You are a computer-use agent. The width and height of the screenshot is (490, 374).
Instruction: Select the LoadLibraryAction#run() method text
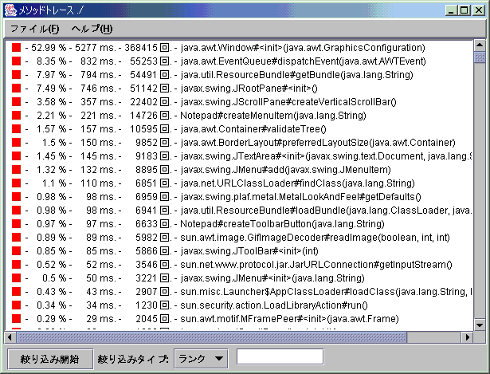point(274,305)
